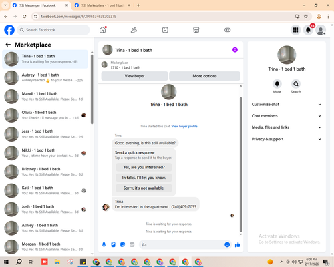
Task: Open the Gaming icon in top navigation
Action: (227, 30)
